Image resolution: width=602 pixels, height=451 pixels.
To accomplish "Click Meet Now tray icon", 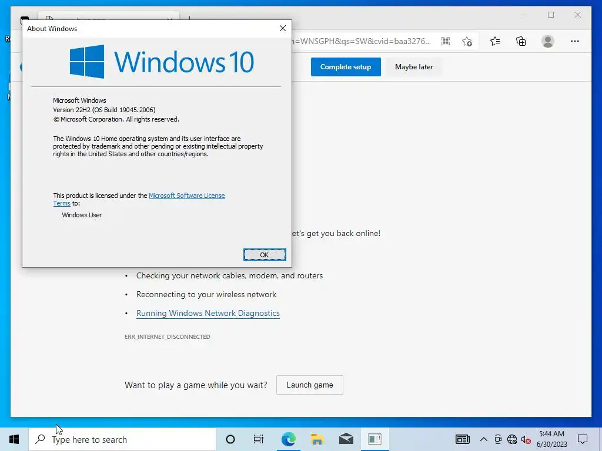I will (x=498, y=439).
